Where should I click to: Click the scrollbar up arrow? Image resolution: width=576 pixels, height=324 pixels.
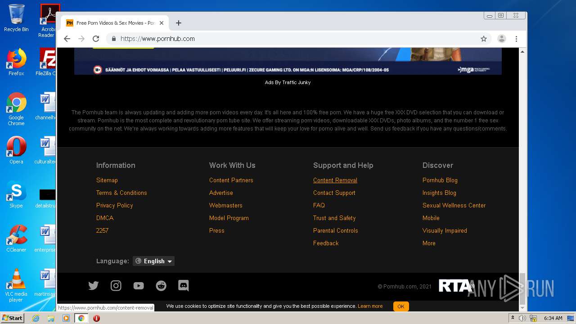(522, 52)
